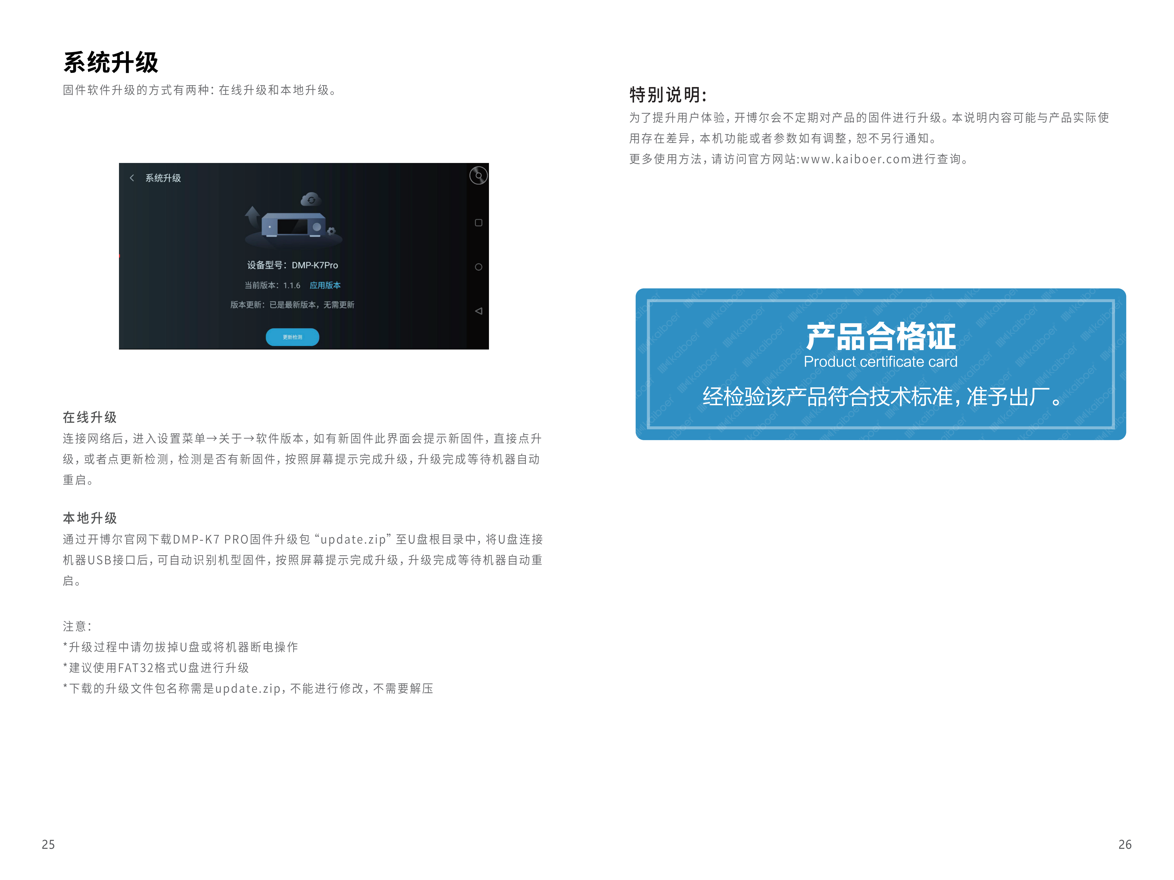
Task: Tap the circle home navigation icon
Action: pyautogui.click(x=478, y=267)
